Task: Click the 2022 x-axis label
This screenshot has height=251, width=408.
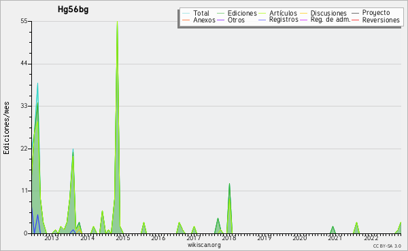Action: [x=371, y=237]
